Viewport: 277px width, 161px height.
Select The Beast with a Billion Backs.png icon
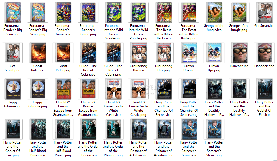point(189,12)
